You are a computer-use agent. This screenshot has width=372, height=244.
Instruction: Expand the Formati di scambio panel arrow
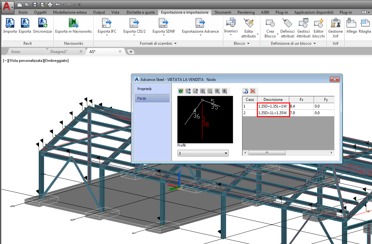point(175,43)
